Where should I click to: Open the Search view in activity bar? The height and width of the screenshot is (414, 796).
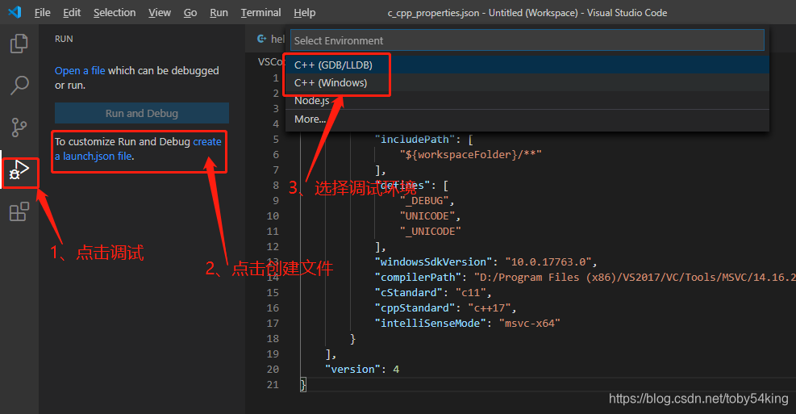19,86
